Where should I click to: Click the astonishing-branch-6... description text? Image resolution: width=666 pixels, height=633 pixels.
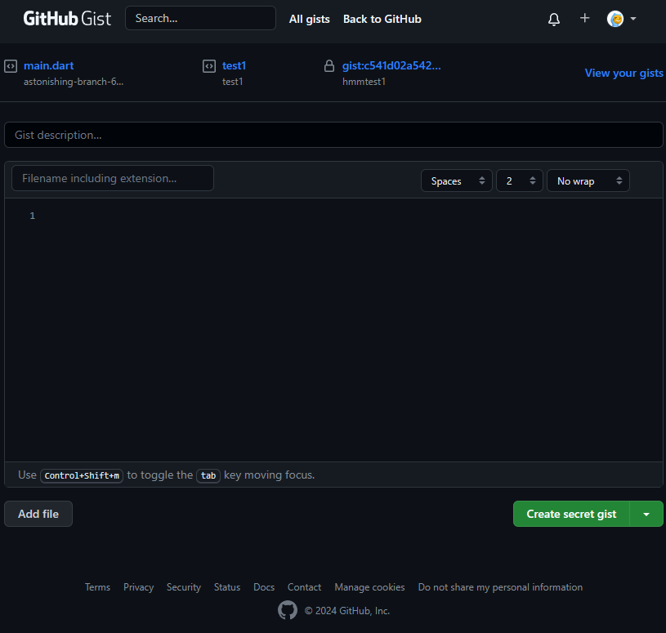coord(74,82)
